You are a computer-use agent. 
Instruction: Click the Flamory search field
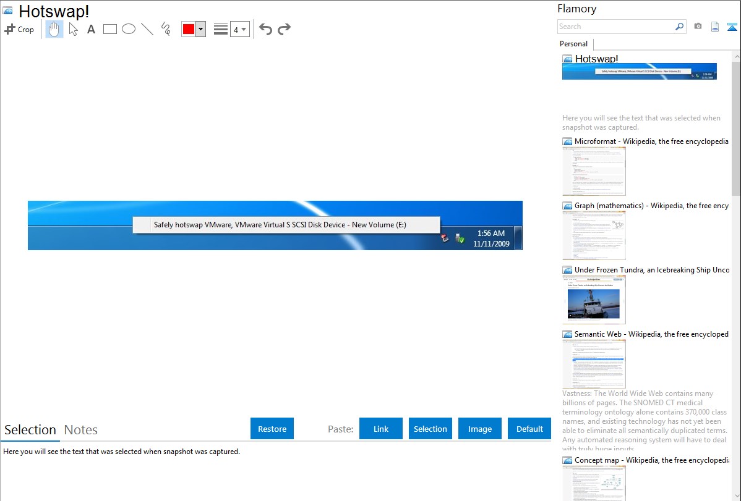click(616, 27)
